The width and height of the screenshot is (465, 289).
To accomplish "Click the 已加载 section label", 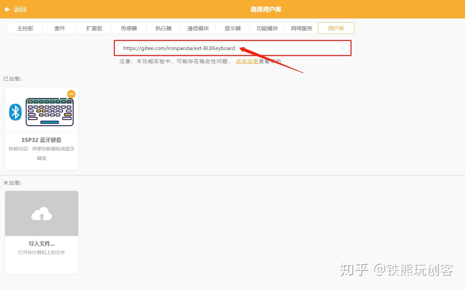I will [13, 79].
